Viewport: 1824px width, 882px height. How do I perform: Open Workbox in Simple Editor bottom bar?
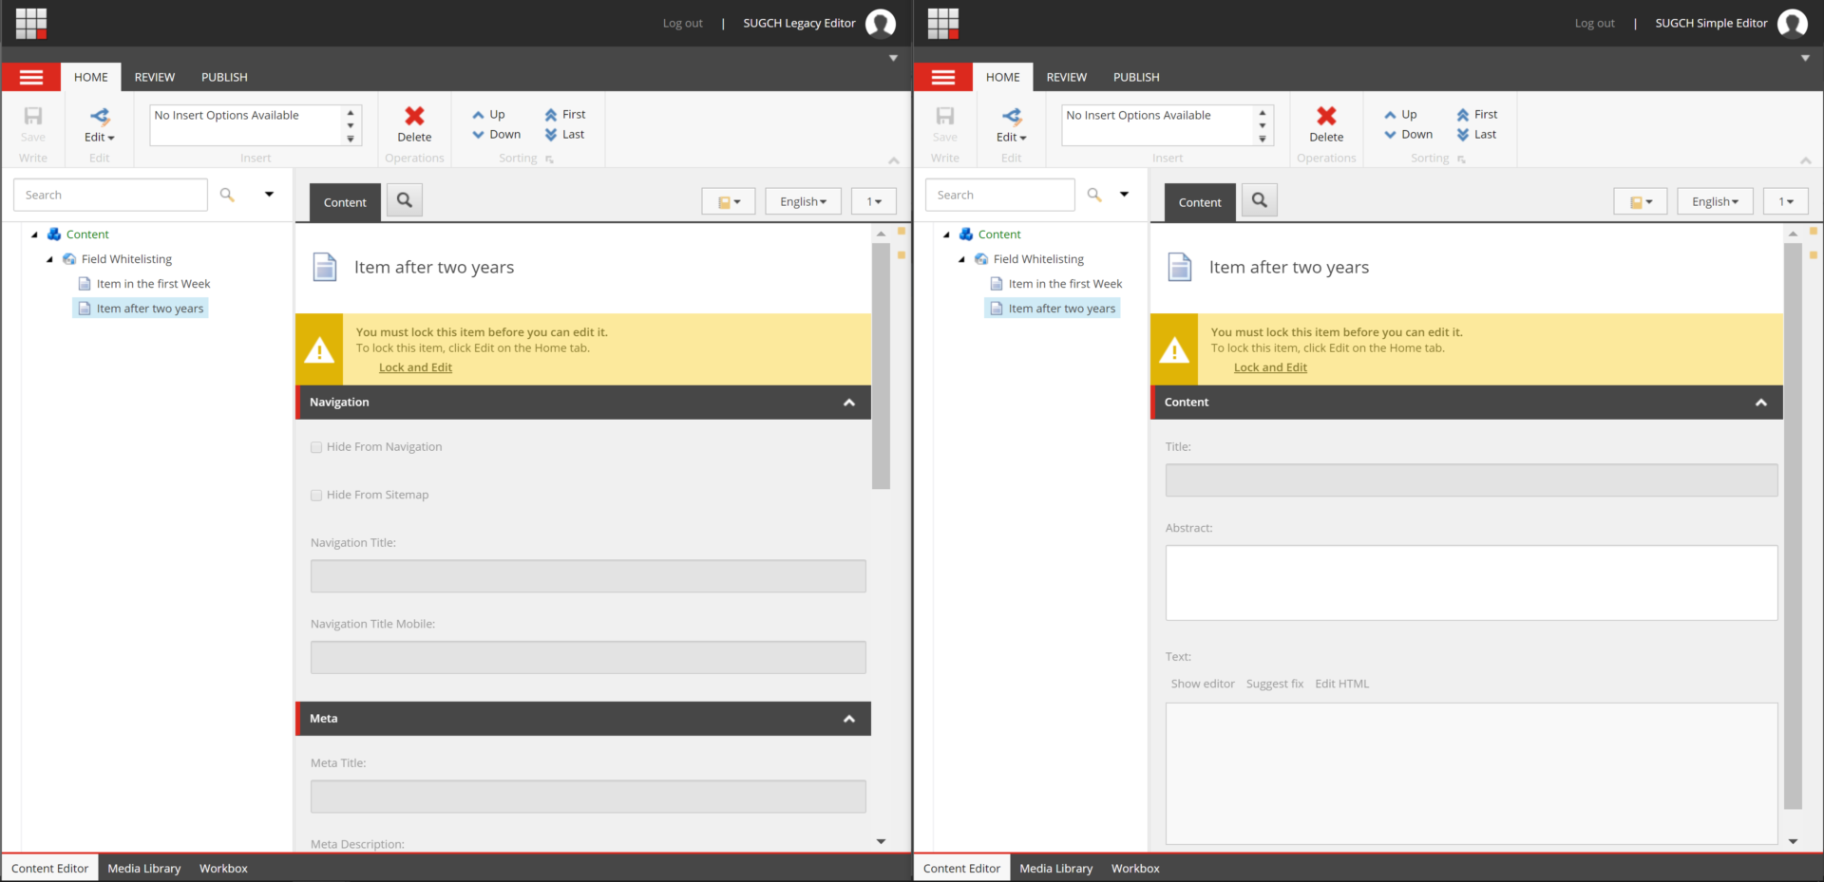1135,868
